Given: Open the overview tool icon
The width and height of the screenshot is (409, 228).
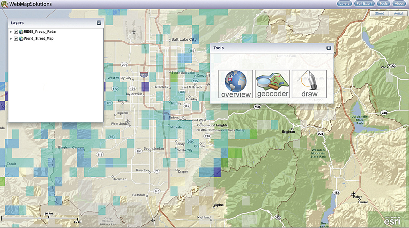Looking at the screenshot, I should click(x=236, y=84).
